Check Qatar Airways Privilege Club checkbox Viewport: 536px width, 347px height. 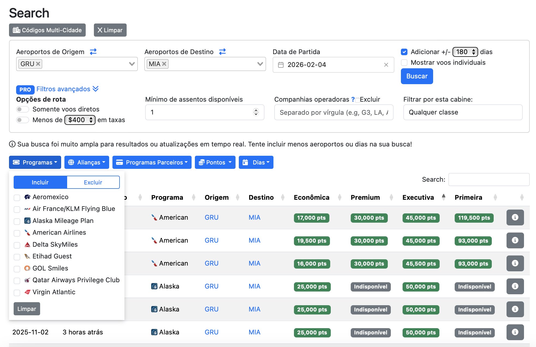tap(17, 281)
